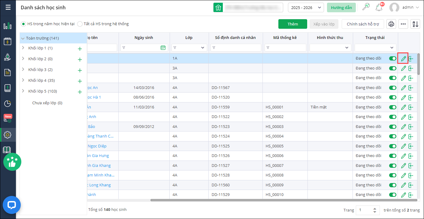Viewport: 424px width, 219px height.
Task: Toggle status switch for student DD-11567
Action: 392,88
